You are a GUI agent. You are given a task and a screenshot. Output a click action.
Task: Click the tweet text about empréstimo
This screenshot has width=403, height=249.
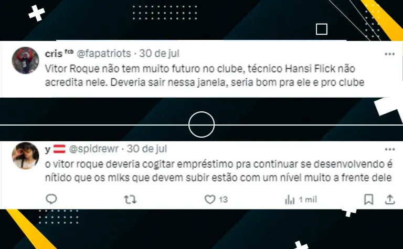219,171
